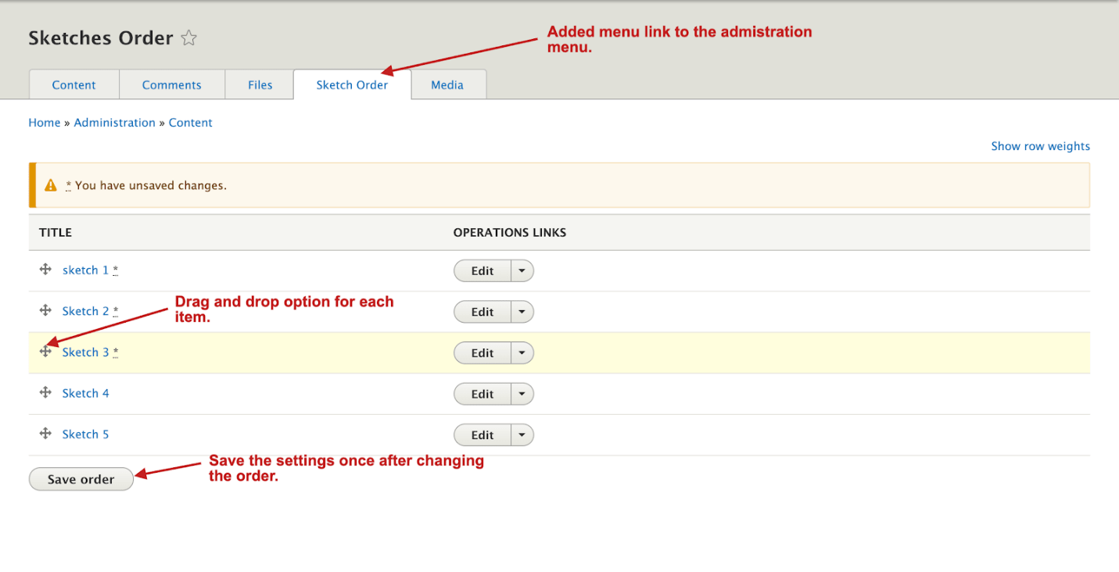Click the Show row weights link
The image size is (1119, 572).
pos(1040,146)
